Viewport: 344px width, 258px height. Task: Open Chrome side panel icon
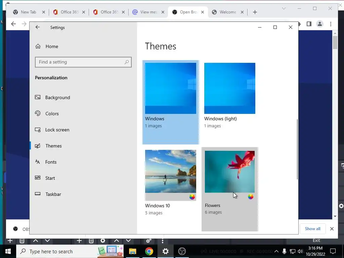309,24
